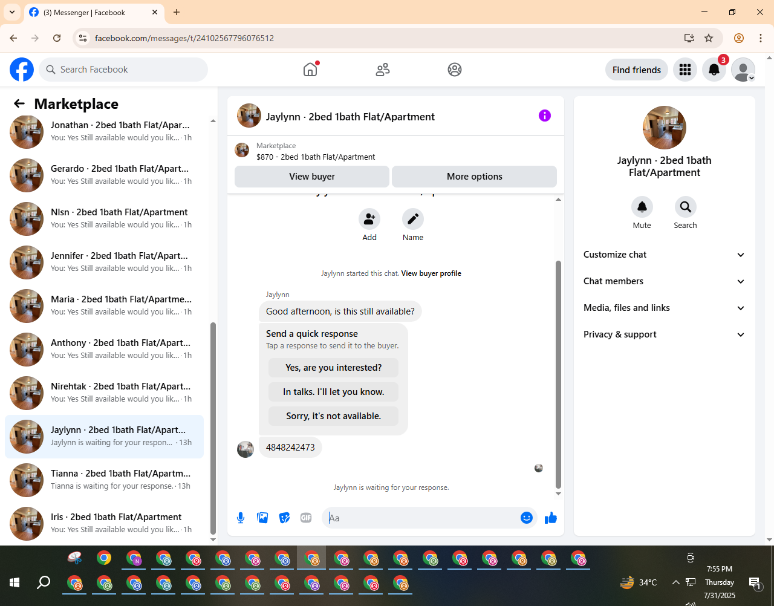Open taskbar weather 34°C widget
The height and width of the screenshot is (606, 774).
click(x=639, y=582)
